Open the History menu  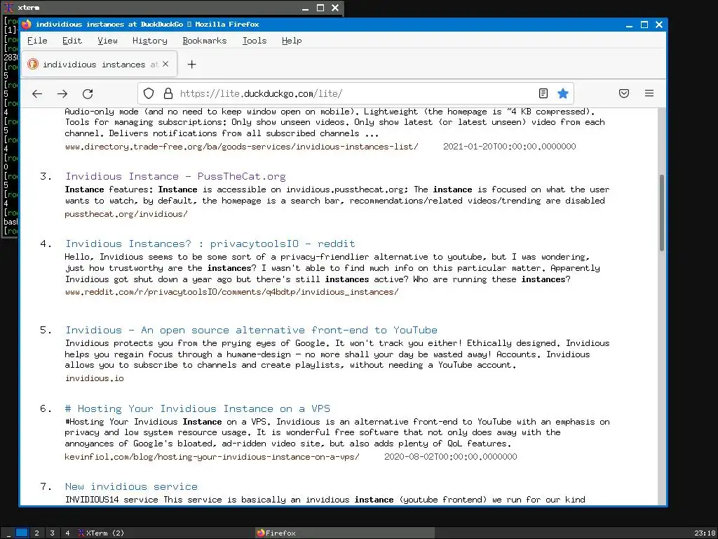coord(150,41)
